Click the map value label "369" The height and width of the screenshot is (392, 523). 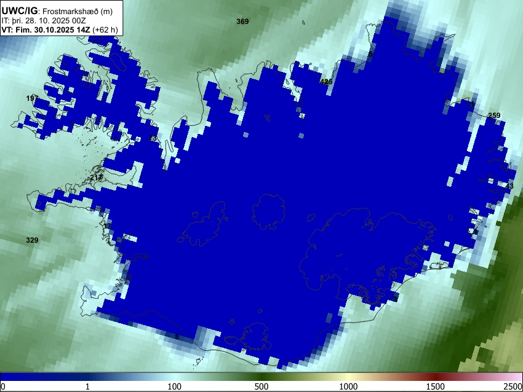(x=242, y=22)
